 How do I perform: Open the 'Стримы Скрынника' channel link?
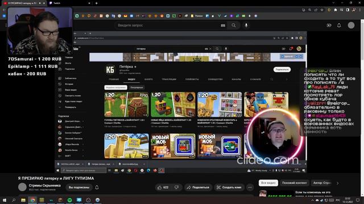tap(44, 185)
